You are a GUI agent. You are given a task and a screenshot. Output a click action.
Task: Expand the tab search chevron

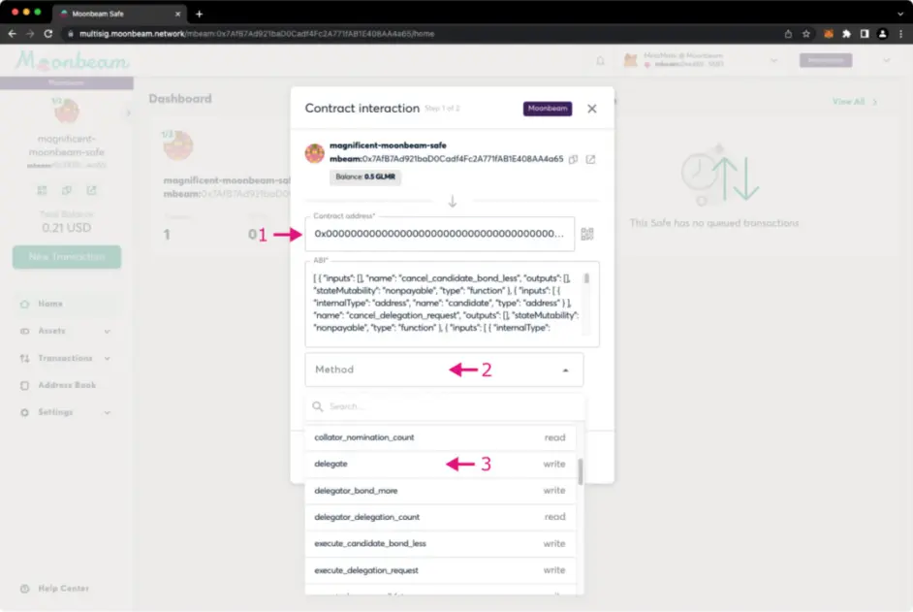(x=900, y=14)
